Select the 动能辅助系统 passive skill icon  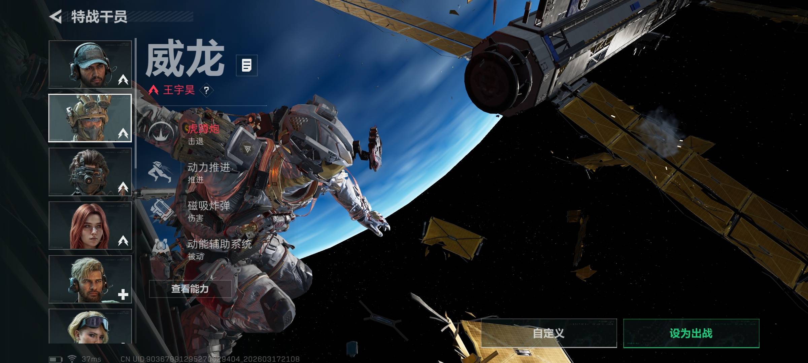coord(161,249)
